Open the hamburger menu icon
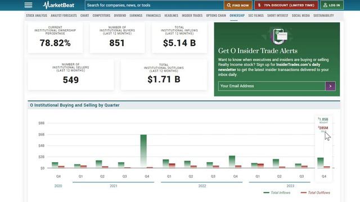 [x=28, y=5]
